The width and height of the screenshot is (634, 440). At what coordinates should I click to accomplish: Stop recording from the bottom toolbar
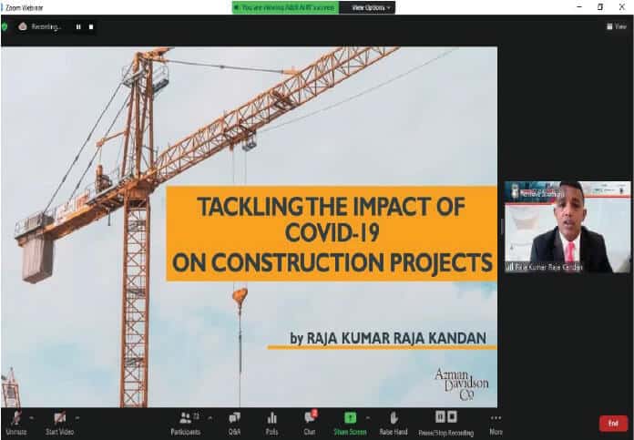452,416
